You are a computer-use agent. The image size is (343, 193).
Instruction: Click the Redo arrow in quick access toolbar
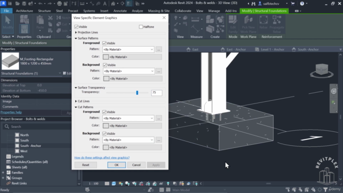click(x=49, y=4)
